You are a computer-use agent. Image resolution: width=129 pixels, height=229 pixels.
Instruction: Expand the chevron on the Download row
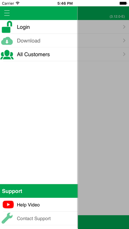tap(124, 40)
